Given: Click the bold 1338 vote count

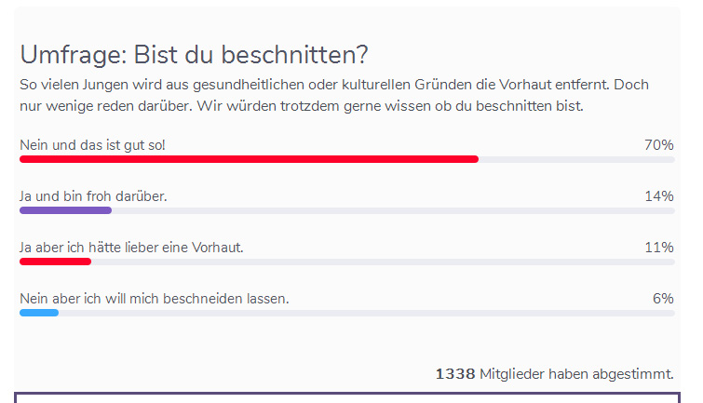Looking at the screenshot, I should [x=455, y=374].
